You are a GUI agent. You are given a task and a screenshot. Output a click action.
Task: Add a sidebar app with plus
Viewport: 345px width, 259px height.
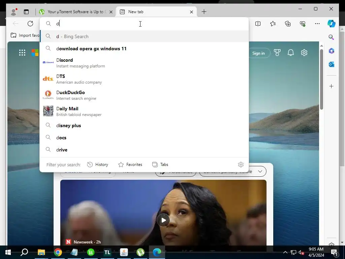[332, 86]
